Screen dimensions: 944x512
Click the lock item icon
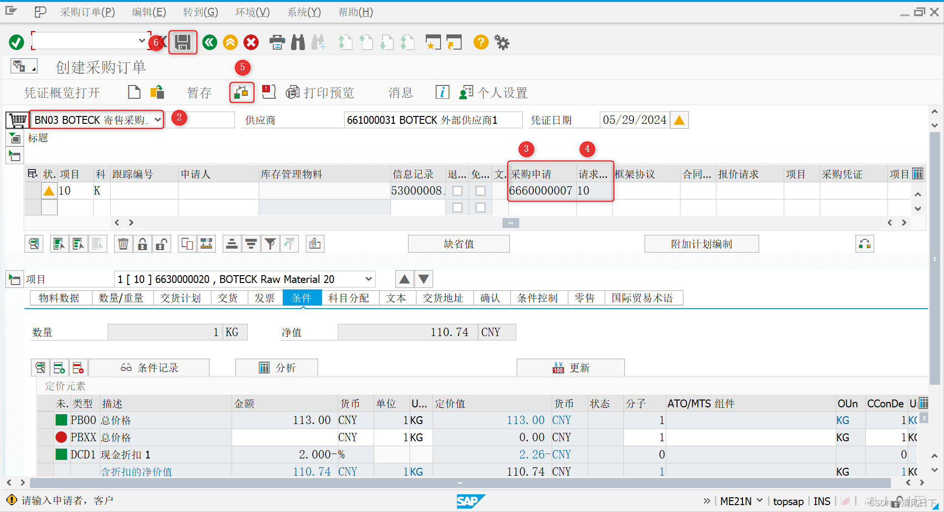point(143,244)
